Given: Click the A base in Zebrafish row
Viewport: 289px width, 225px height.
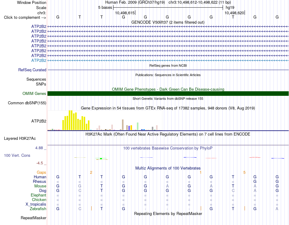Looking at the screenshot, I should point(277,209).
